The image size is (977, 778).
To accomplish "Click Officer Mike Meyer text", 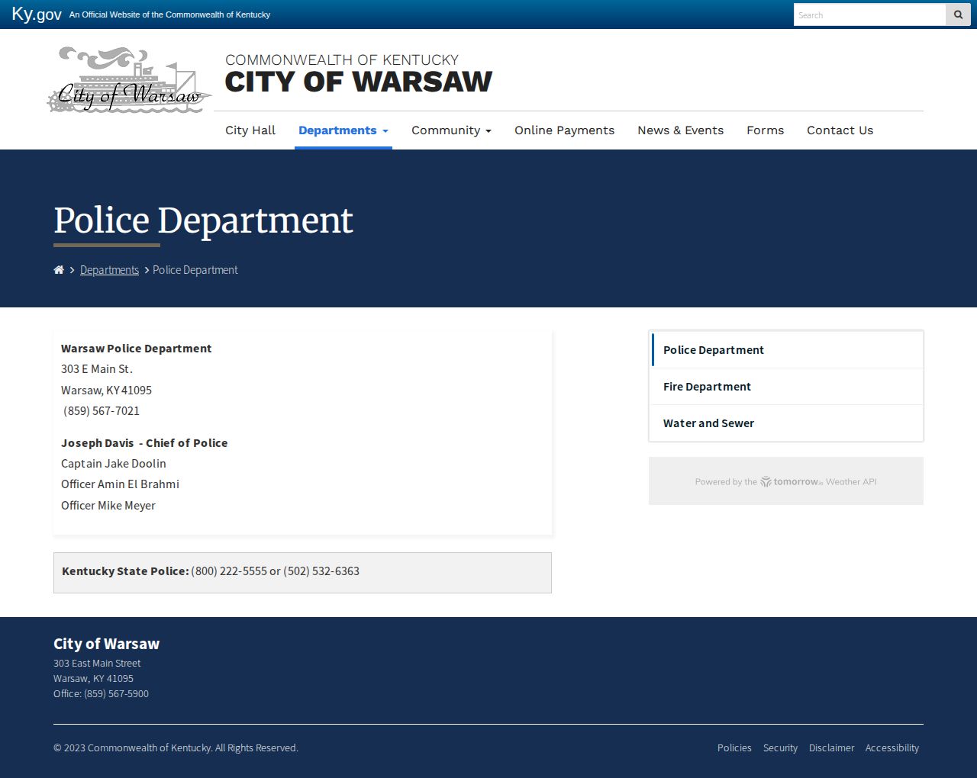I will click(x=108, y=506).
